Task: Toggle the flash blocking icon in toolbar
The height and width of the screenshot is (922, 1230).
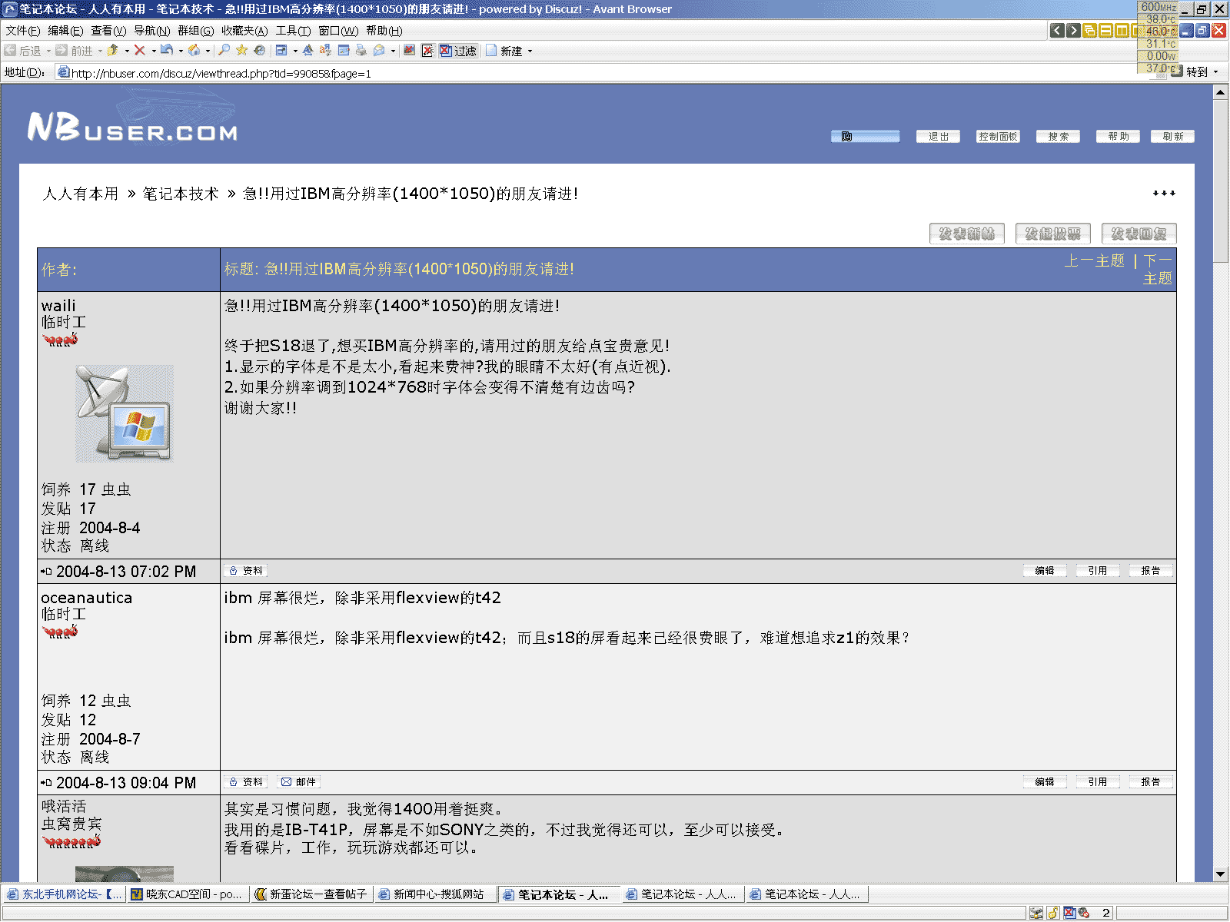Action: (427, 51)
